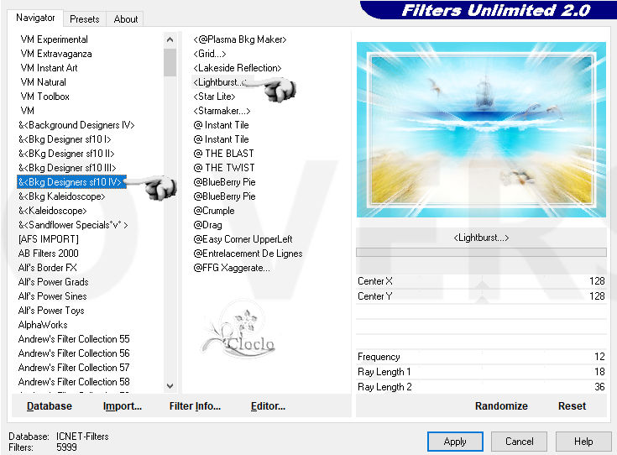Click Import... button
The width and height of the screenshot is (617, 455).
click(x=123, y=405)
